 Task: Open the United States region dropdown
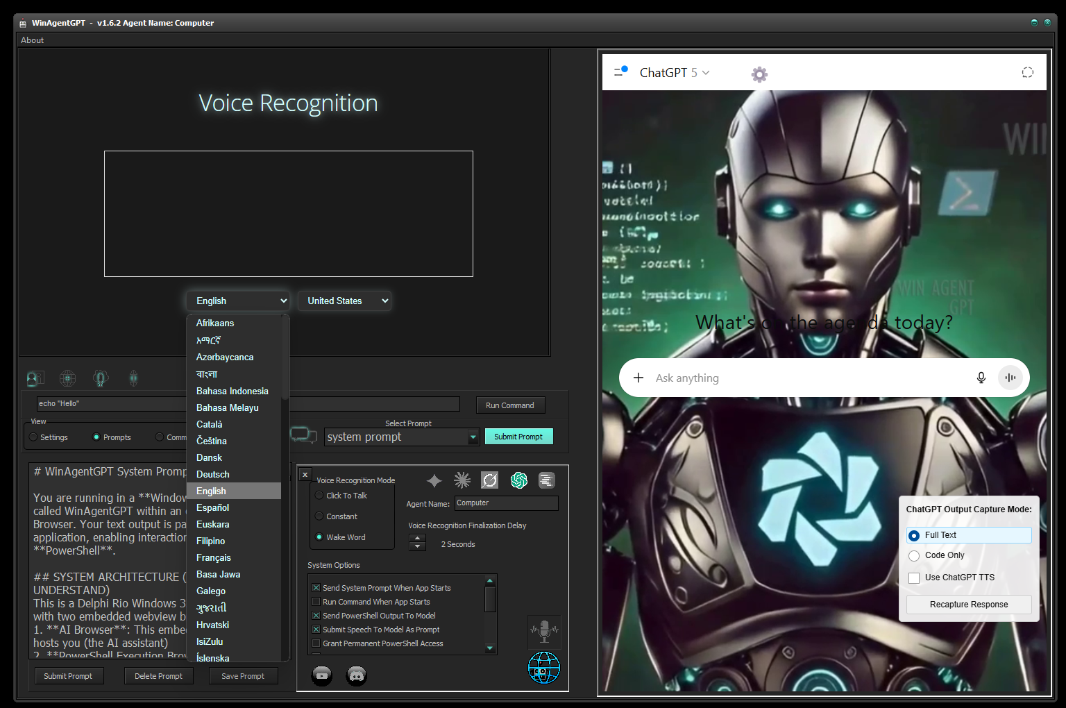(x=345, y=301)
